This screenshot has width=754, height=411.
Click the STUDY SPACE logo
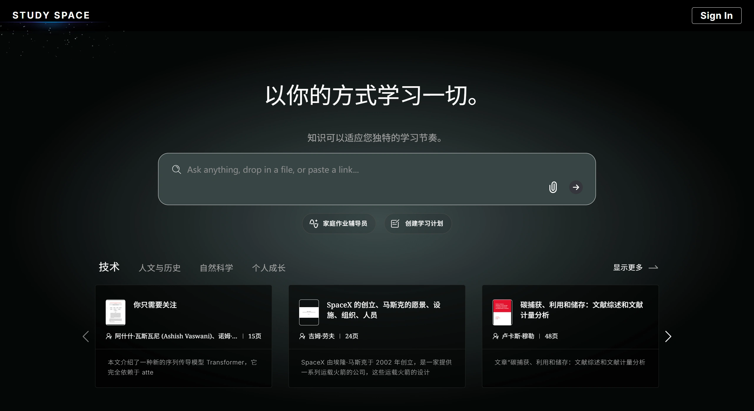[51, 15]
